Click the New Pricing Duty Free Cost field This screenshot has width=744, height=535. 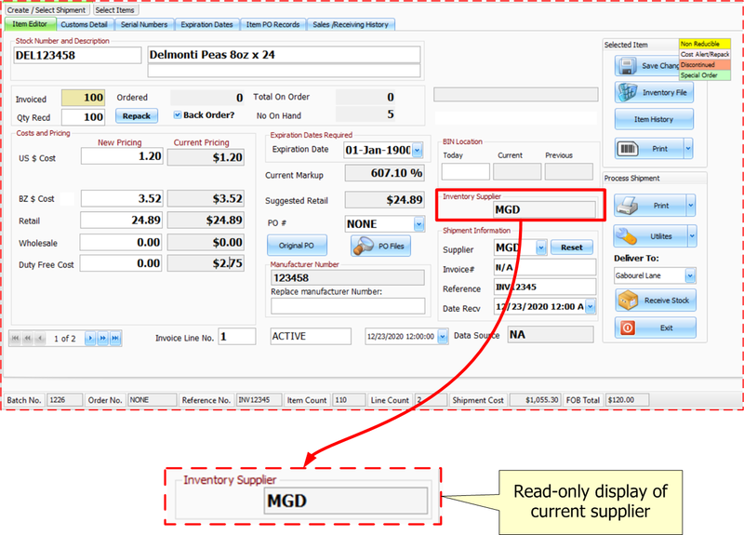coord(121,263)
